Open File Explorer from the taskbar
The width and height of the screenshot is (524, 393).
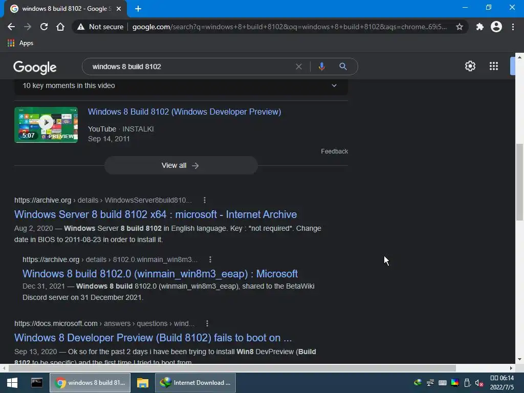[x=143, y=383]
